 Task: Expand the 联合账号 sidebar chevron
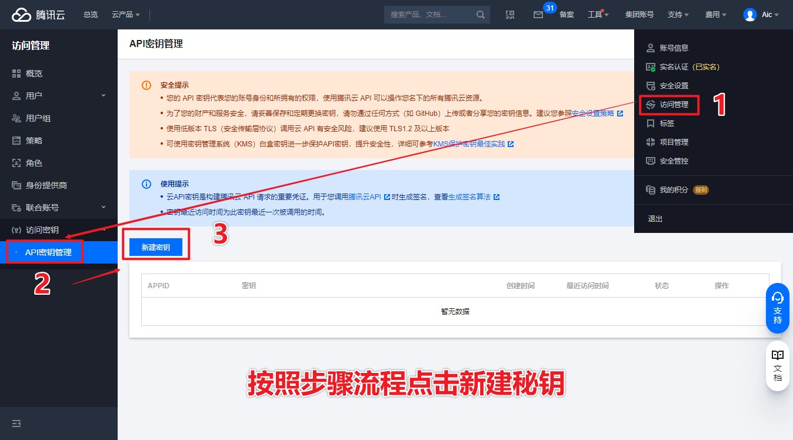(x=104, y=207)
